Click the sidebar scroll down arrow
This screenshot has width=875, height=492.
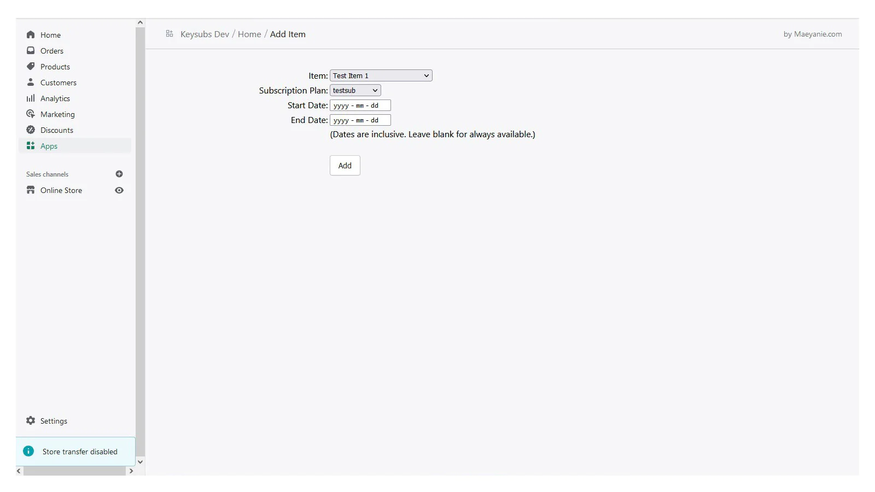(x=140, y=461)
